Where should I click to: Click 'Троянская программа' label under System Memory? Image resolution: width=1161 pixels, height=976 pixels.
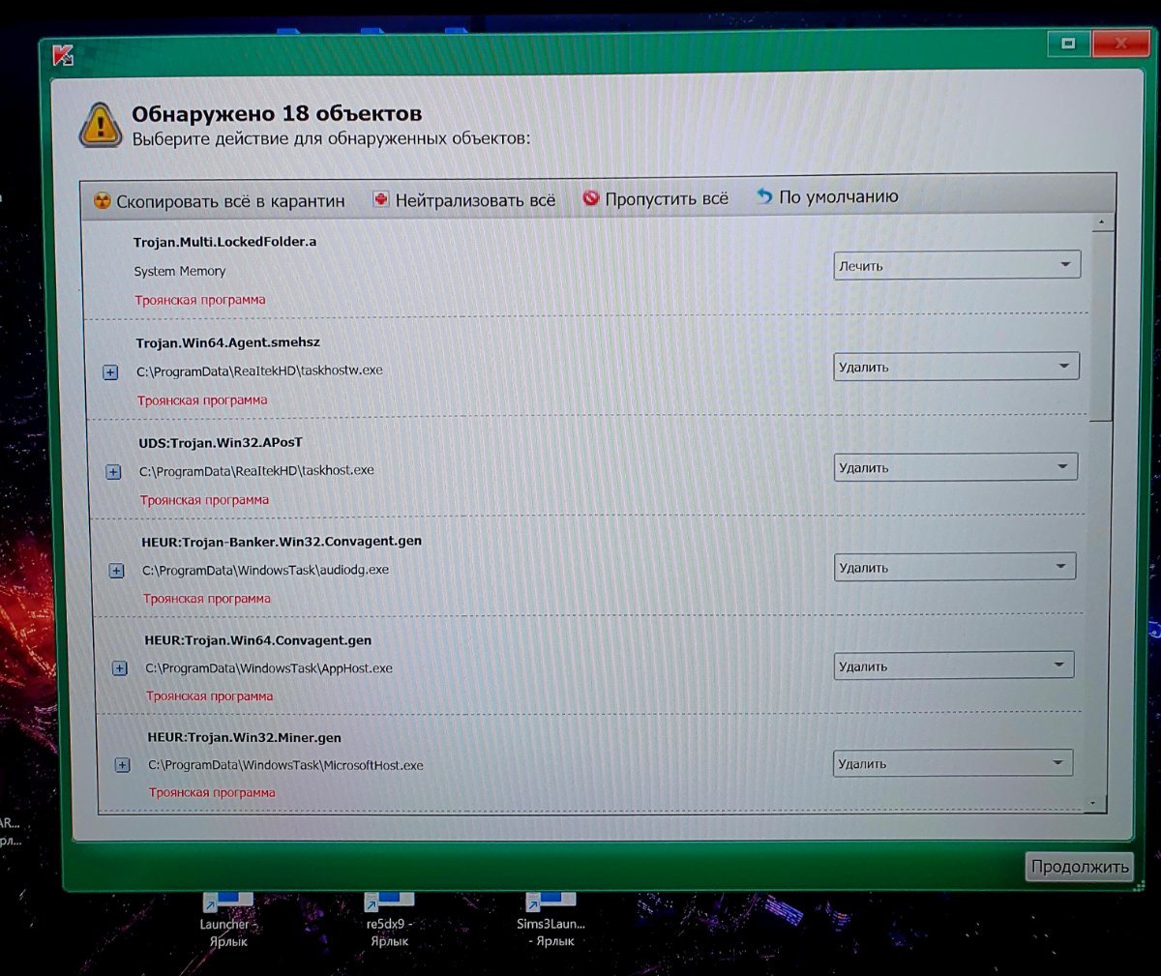[x=200, y=300]
